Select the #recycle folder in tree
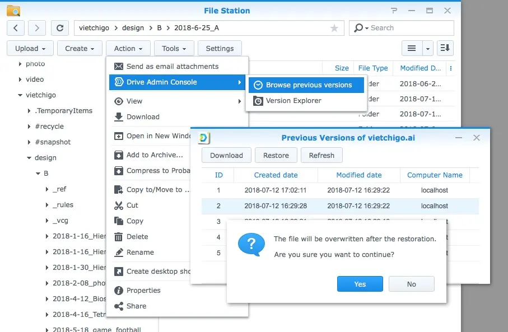 [49, 127]
